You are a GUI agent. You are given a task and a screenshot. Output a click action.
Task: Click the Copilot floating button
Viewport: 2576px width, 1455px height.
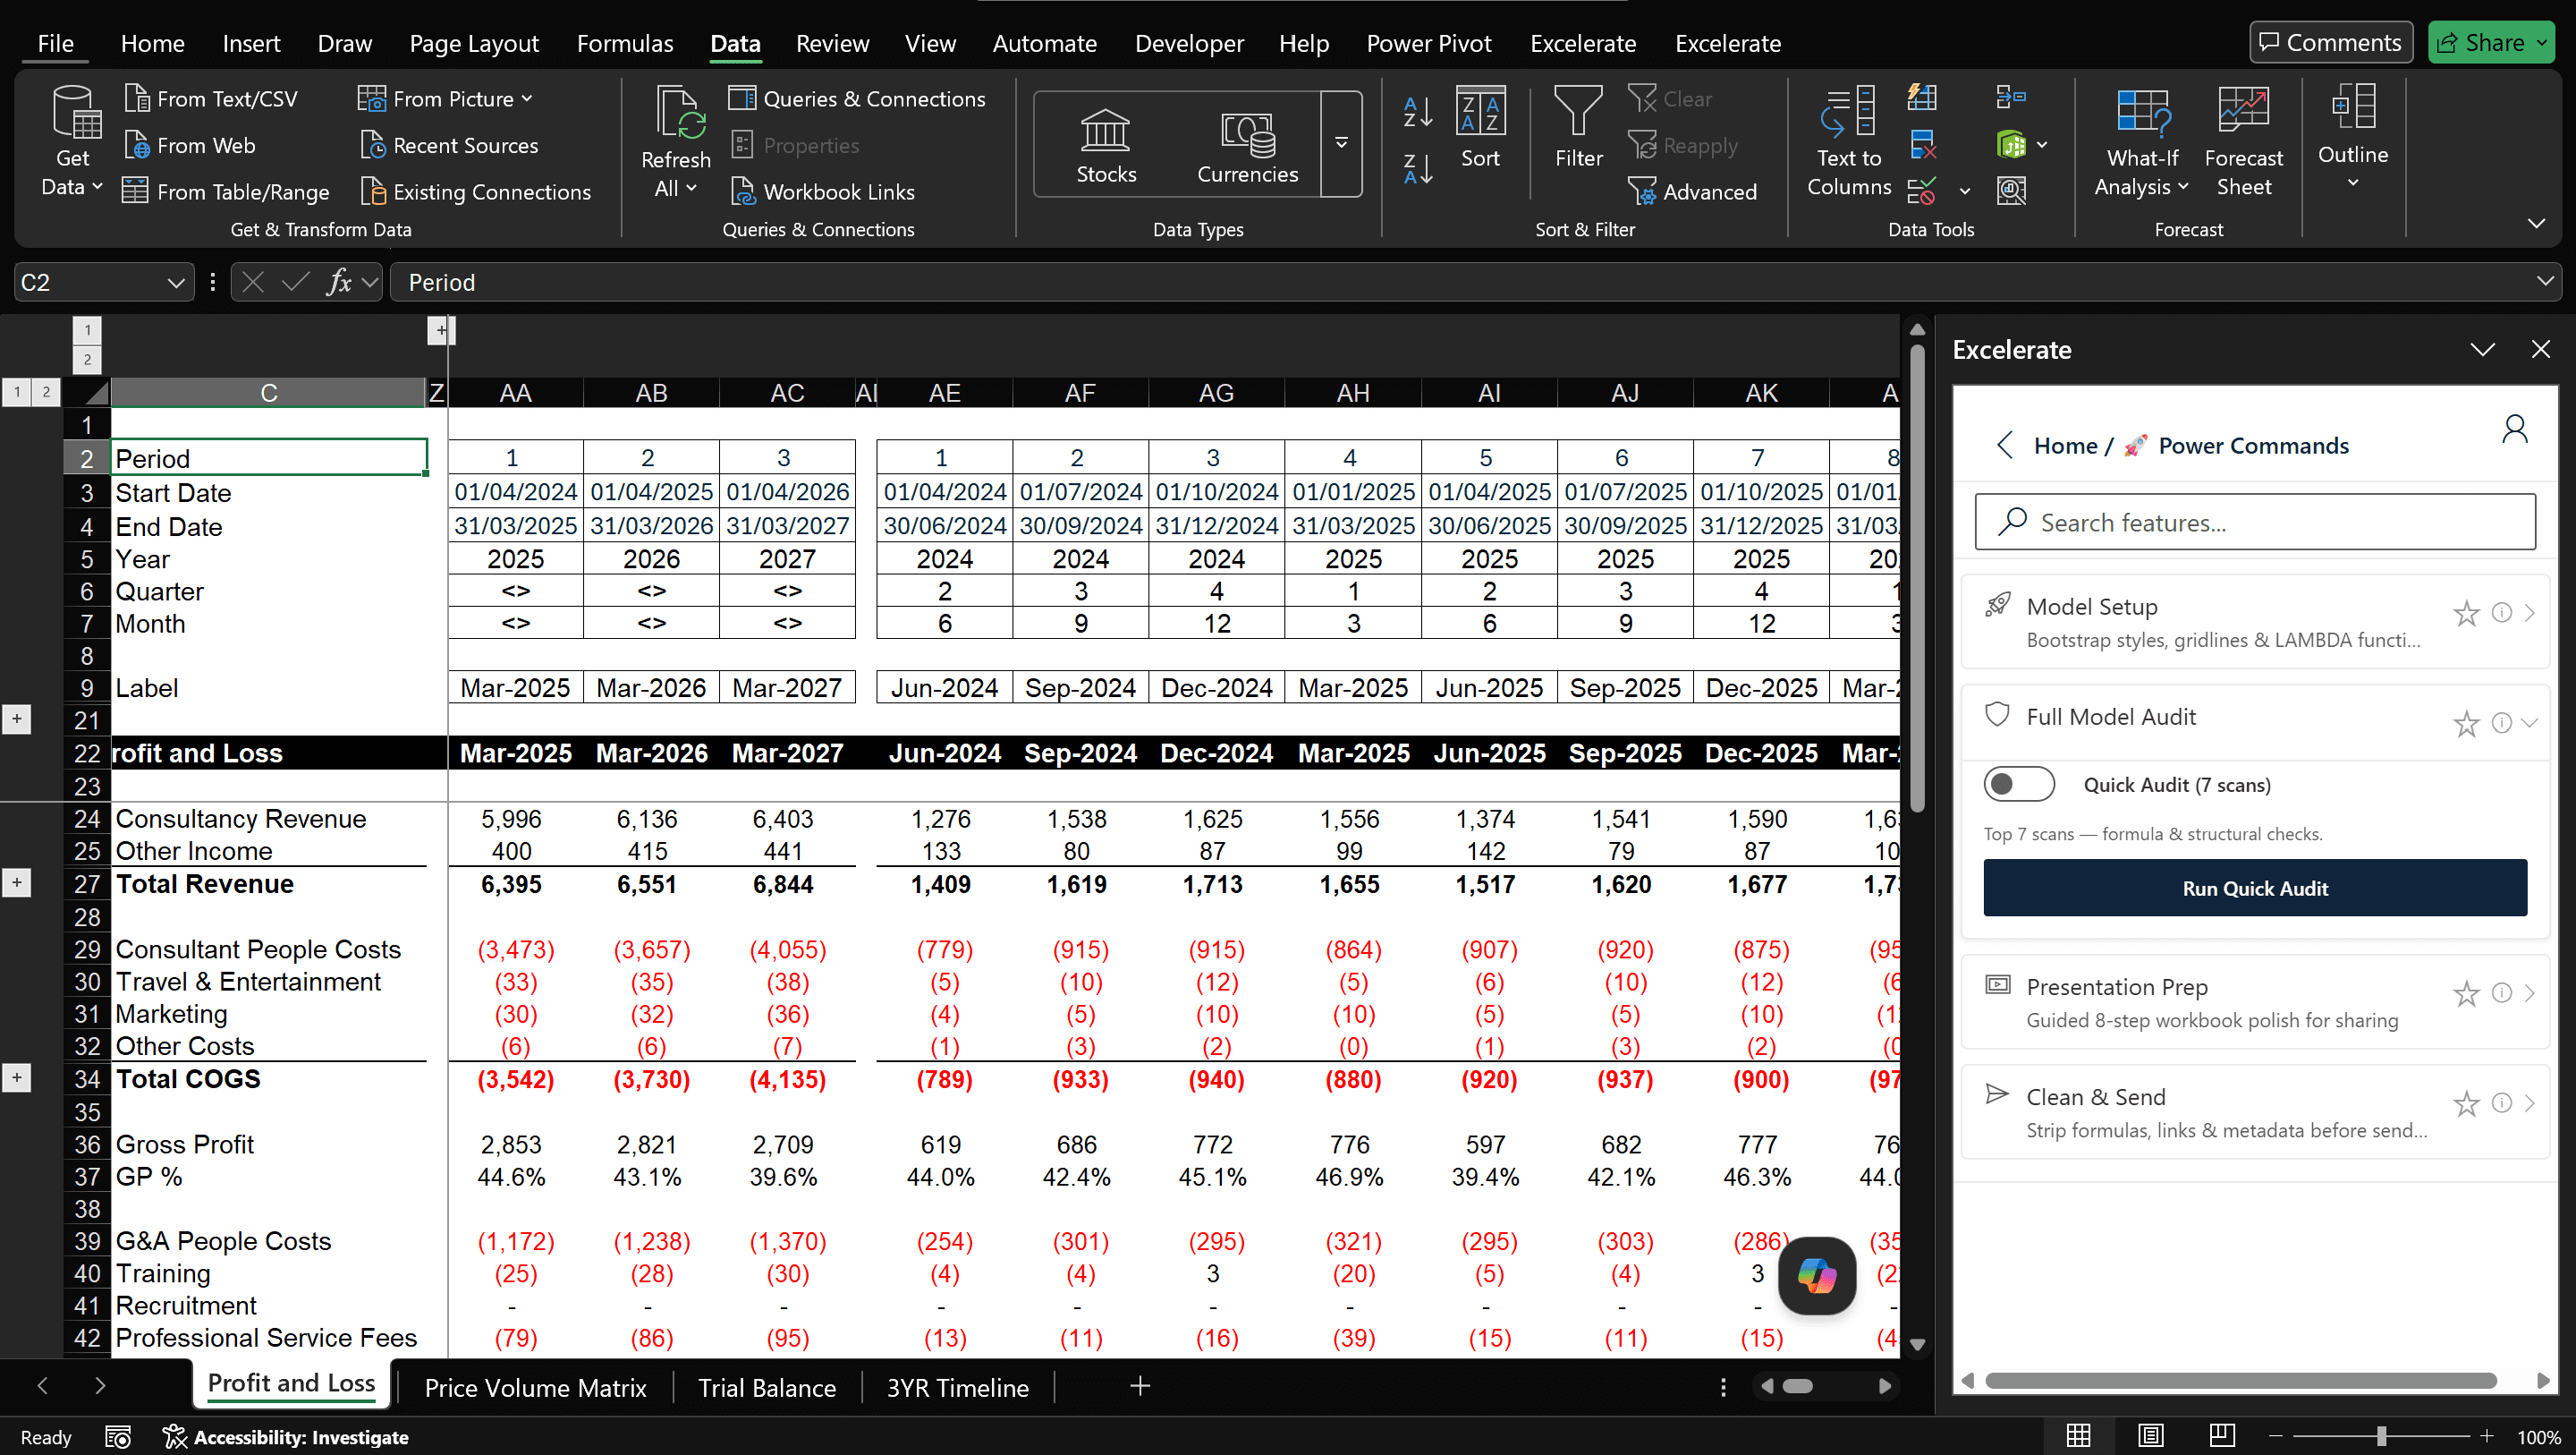click(x=1817, y=1276)
